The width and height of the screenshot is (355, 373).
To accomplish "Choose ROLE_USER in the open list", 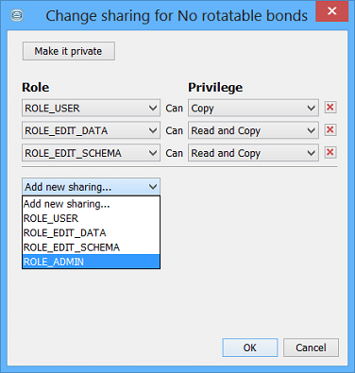I will [x=91, y=218].
